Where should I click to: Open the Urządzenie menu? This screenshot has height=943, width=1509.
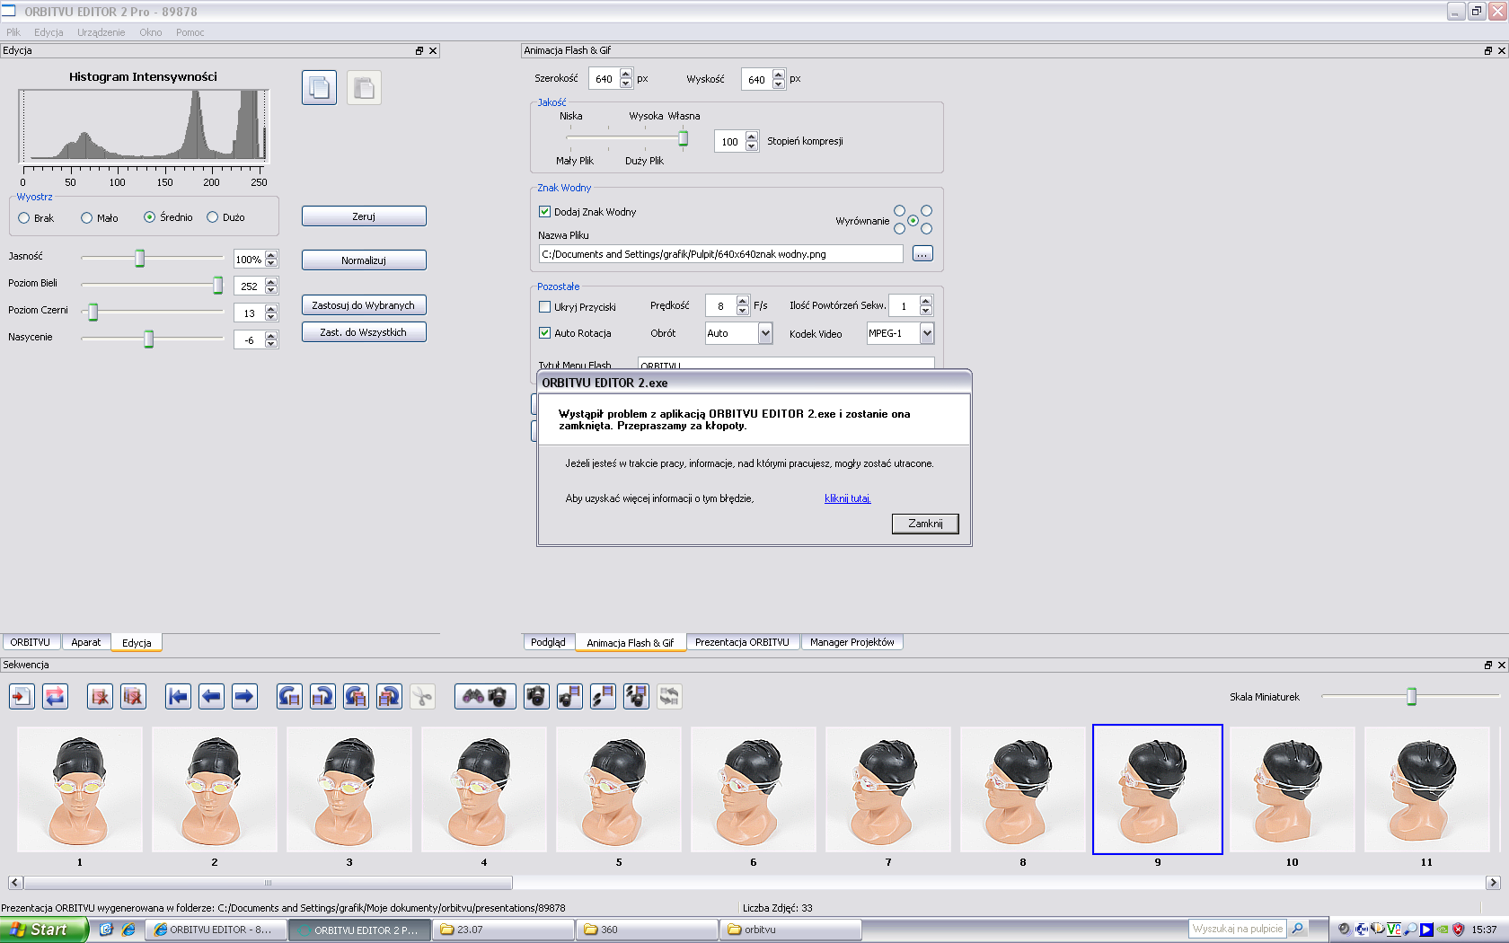point(101,32)
